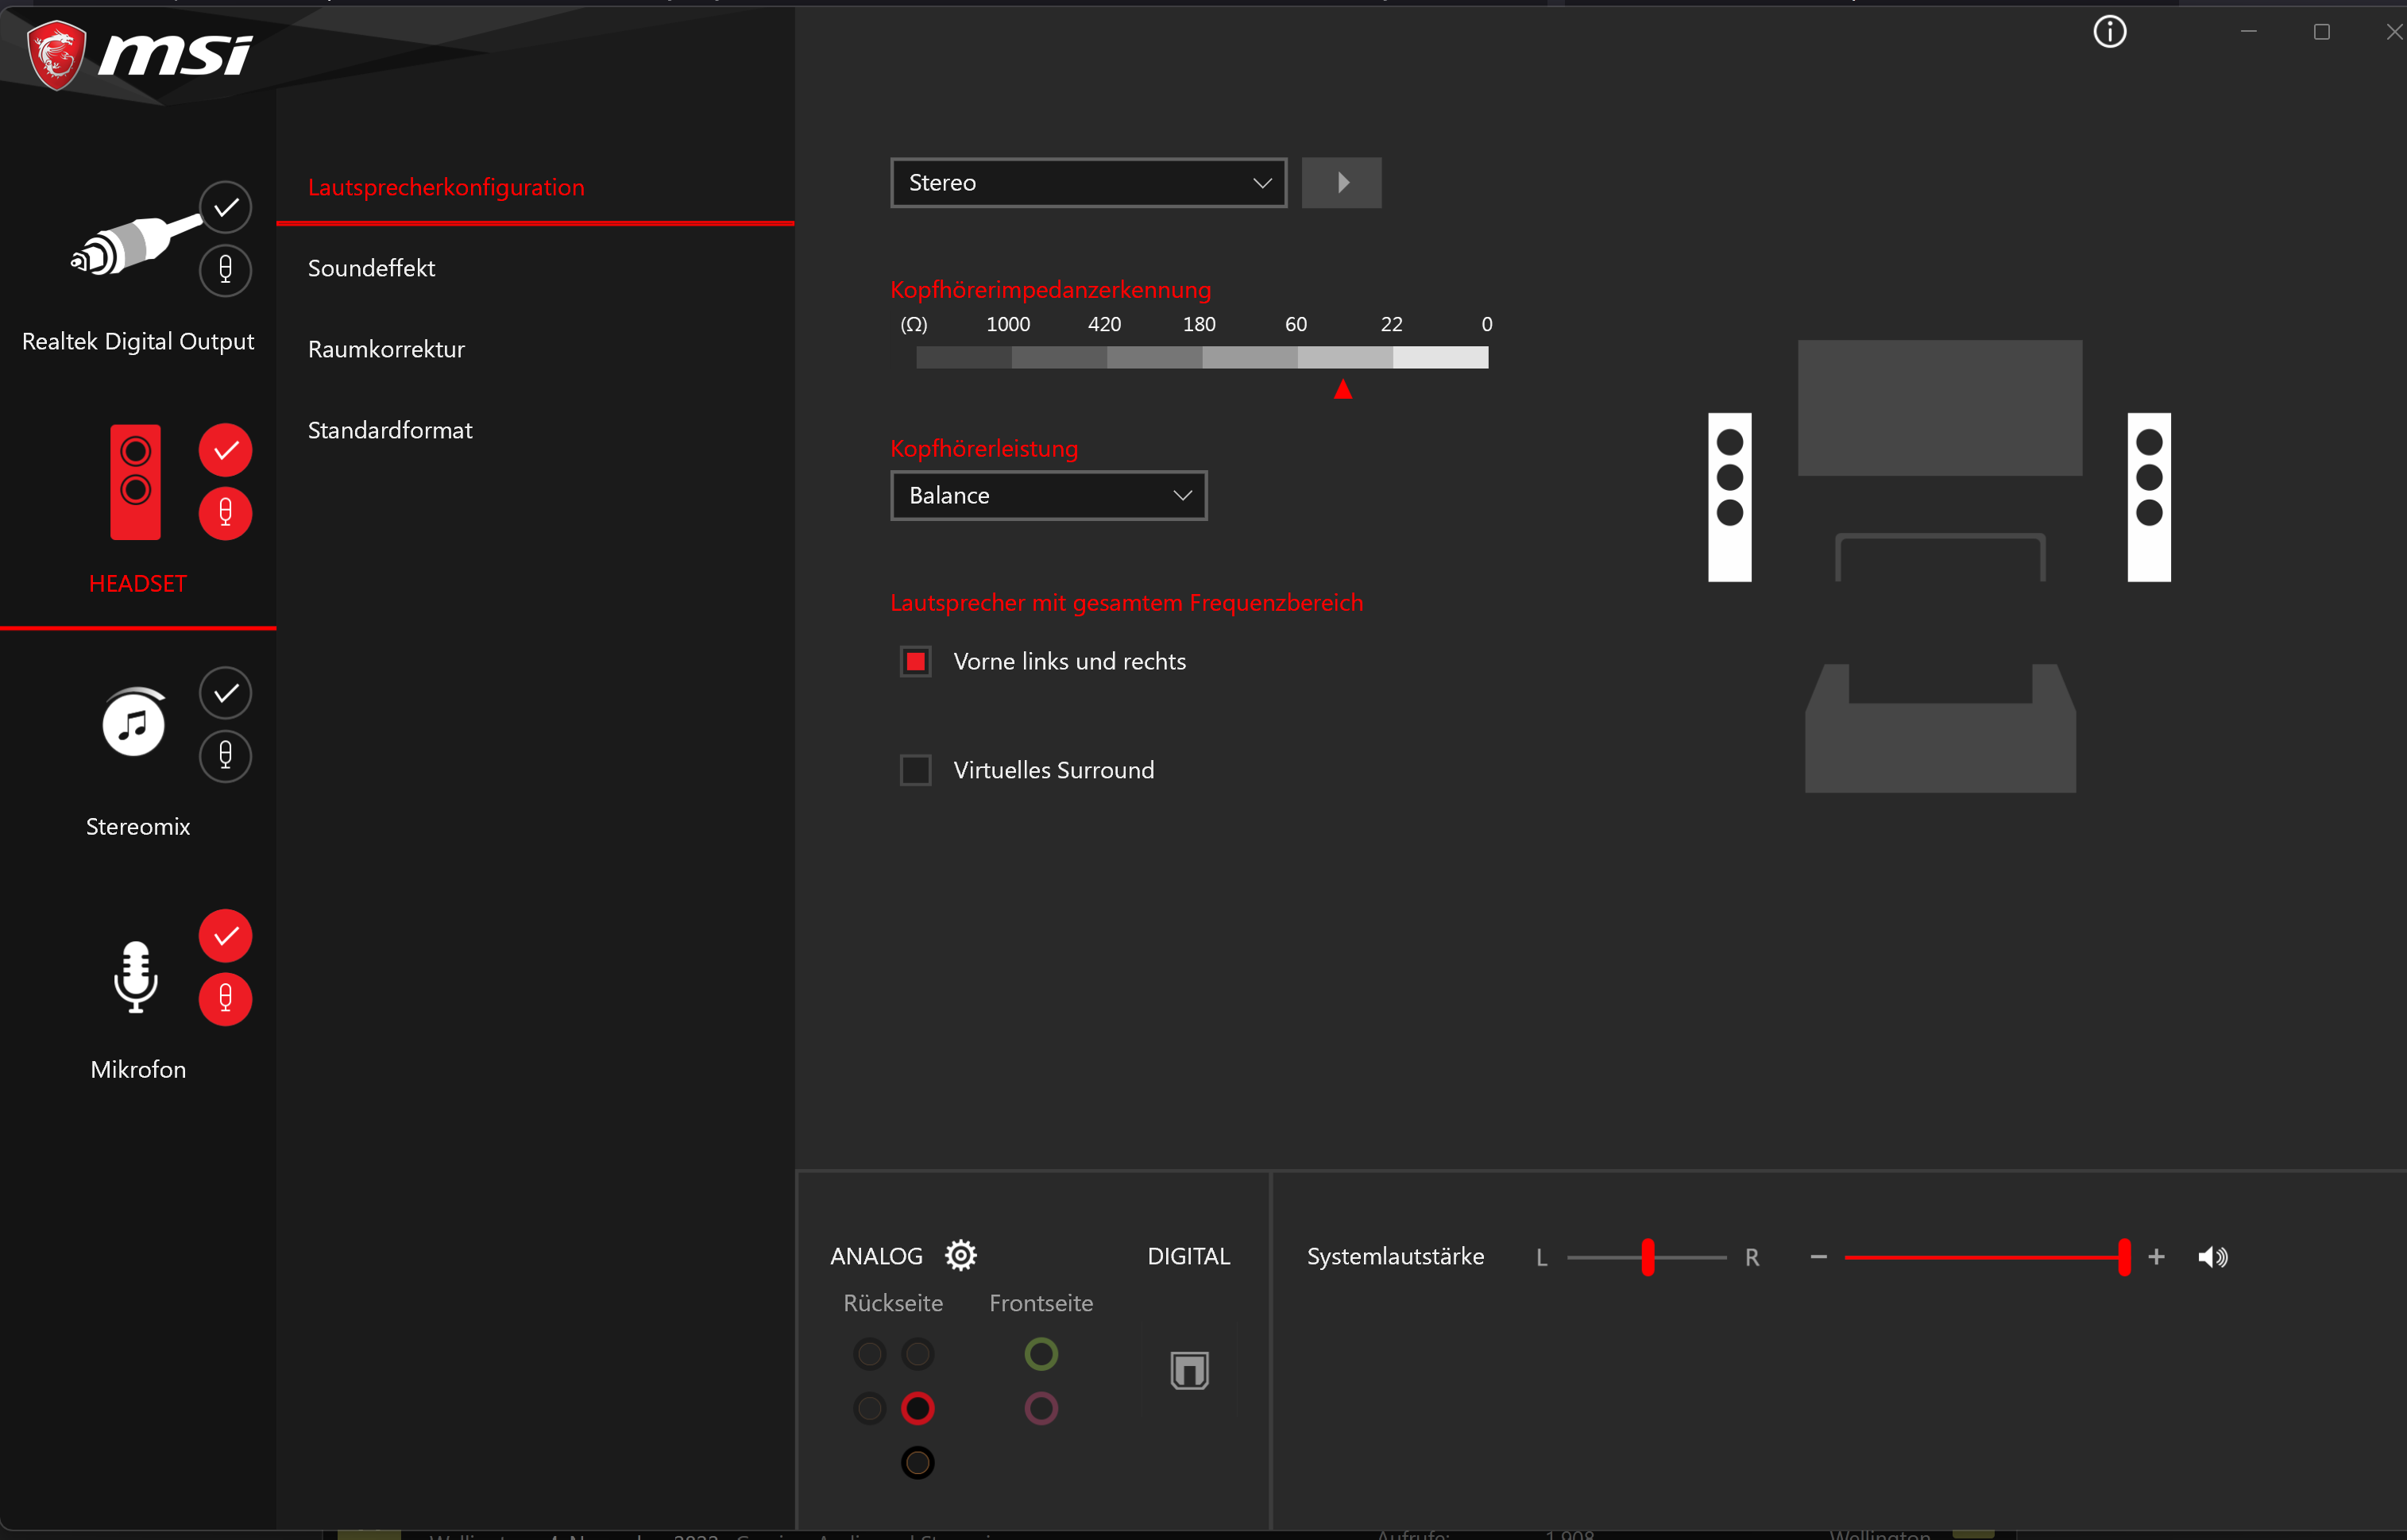Toggle Stereomix default device checkmark
The width and height of the screenshot is (2407, 1540).
[x=225, y=692]
